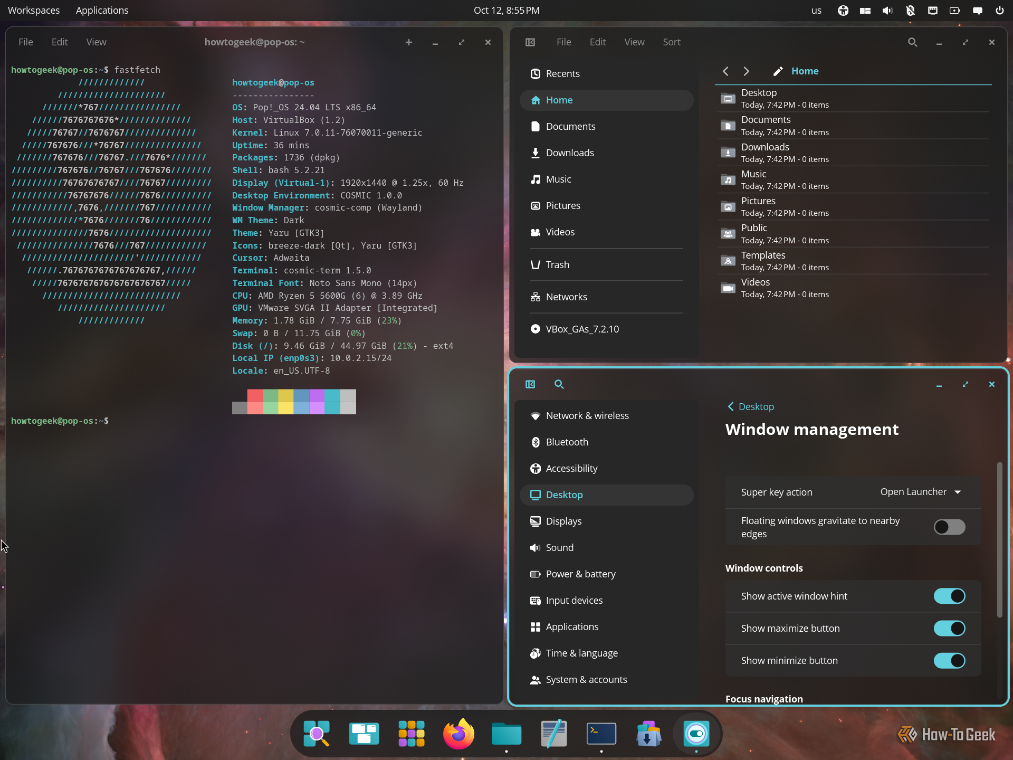The image size is (1013, 760).
Task: Open Trash in Files sidebar
Action: [x=607, y=265]
